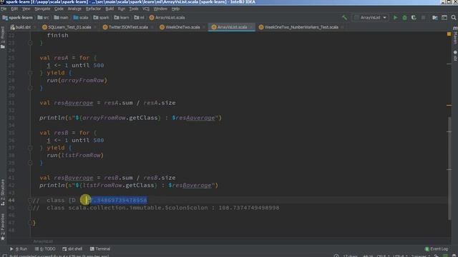Click the ArrayVsList.scala breadcrumb icon
Viewport: 458px width, 257px height.
click(x=152, y=17)
